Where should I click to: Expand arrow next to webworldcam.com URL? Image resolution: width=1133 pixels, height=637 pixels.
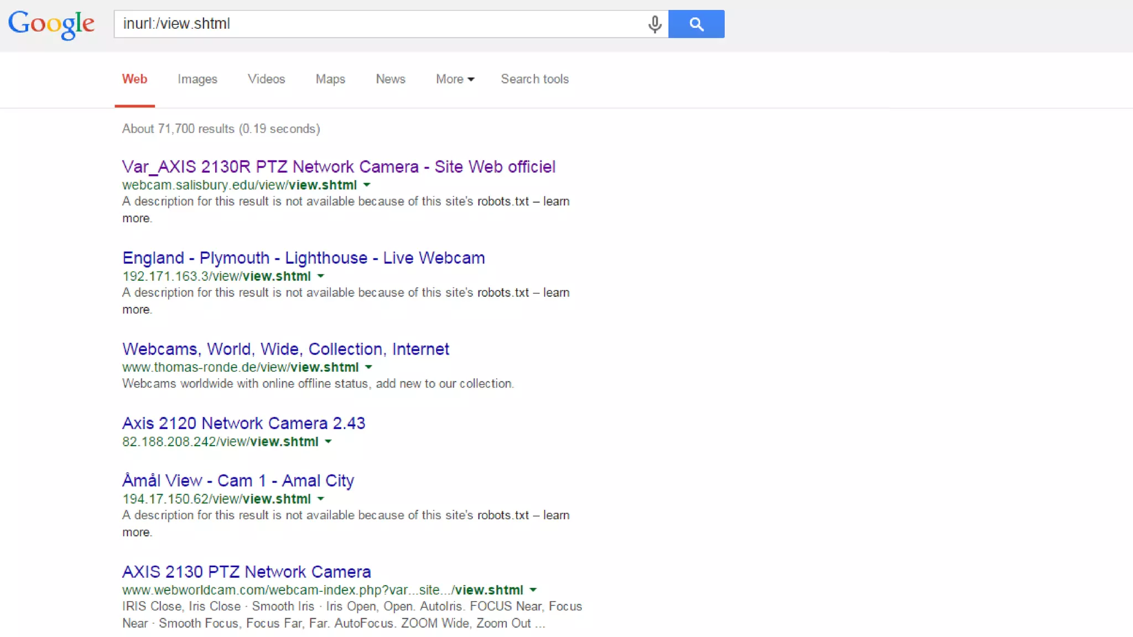coord(533,590)
